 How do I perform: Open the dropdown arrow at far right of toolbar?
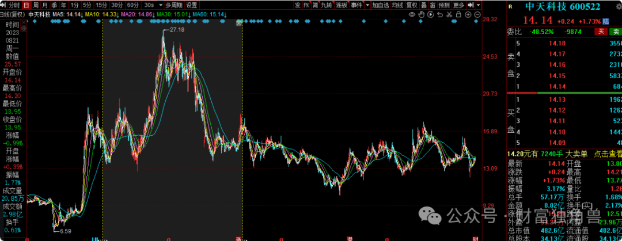coord(479,5)
